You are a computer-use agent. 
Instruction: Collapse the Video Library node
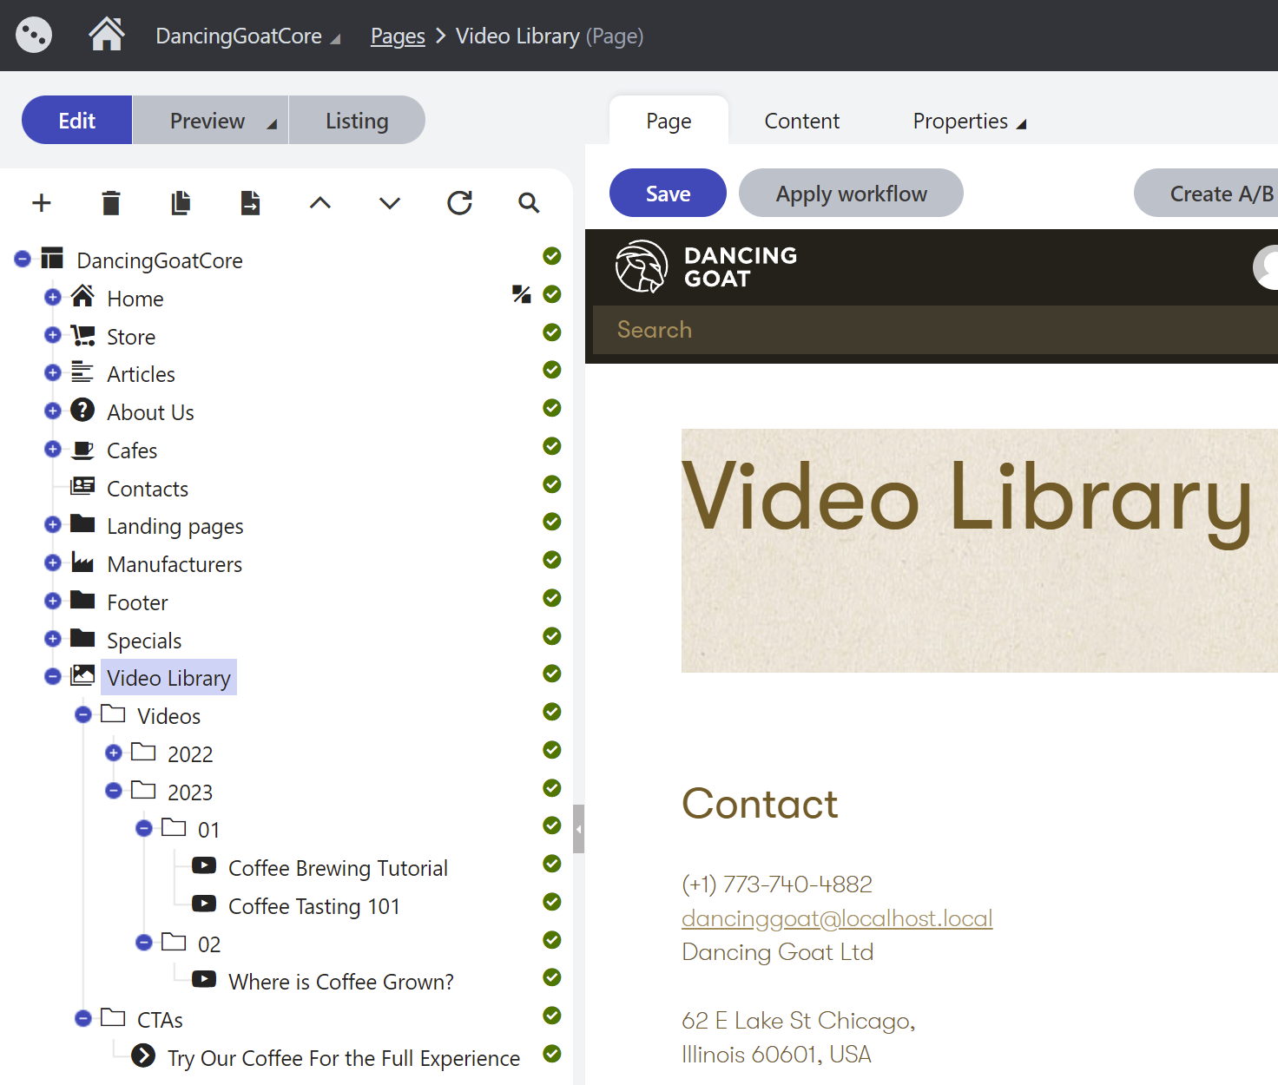(x=53, y=676)
